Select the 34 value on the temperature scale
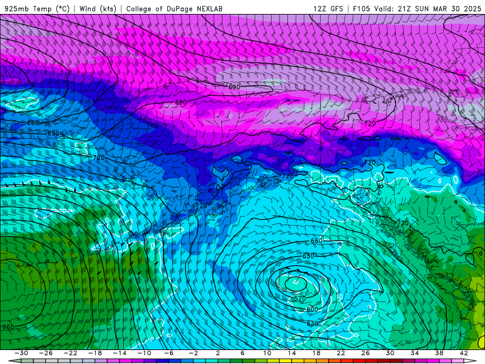This screenshot has height=364, width=485. (415, 353)
